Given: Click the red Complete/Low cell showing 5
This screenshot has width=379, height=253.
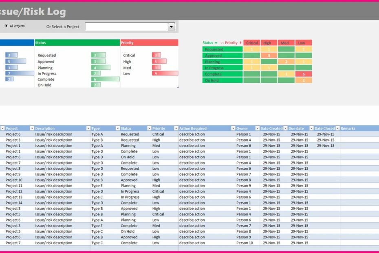Looking at the screenshot, I should (303, 74).
